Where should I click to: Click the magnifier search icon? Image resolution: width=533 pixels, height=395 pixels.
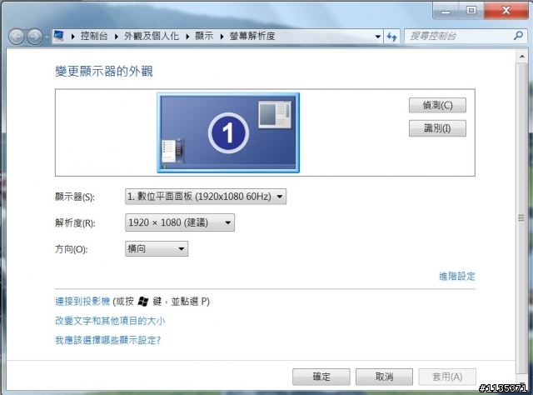pos(518,36)
